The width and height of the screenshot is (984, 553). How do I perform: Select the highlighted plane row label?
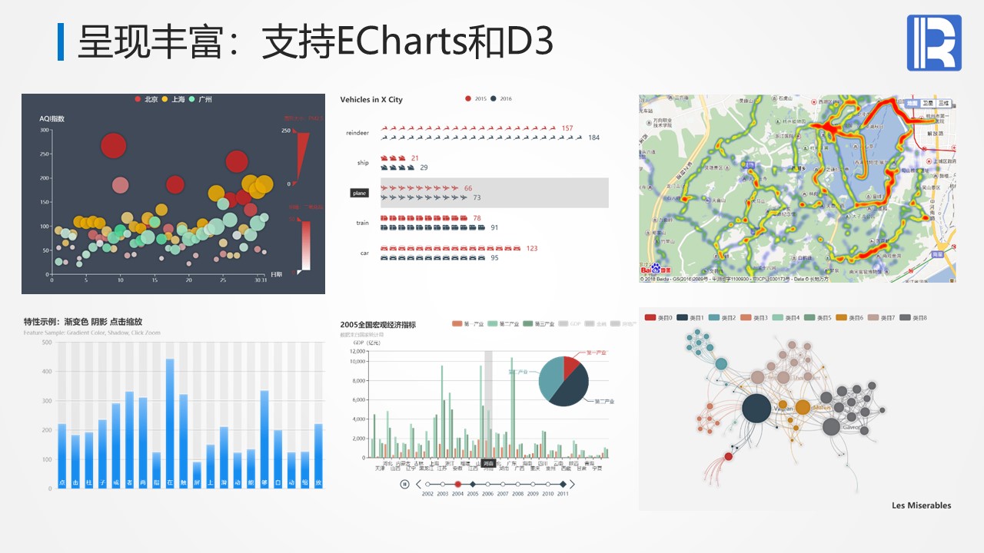(359, 193)
